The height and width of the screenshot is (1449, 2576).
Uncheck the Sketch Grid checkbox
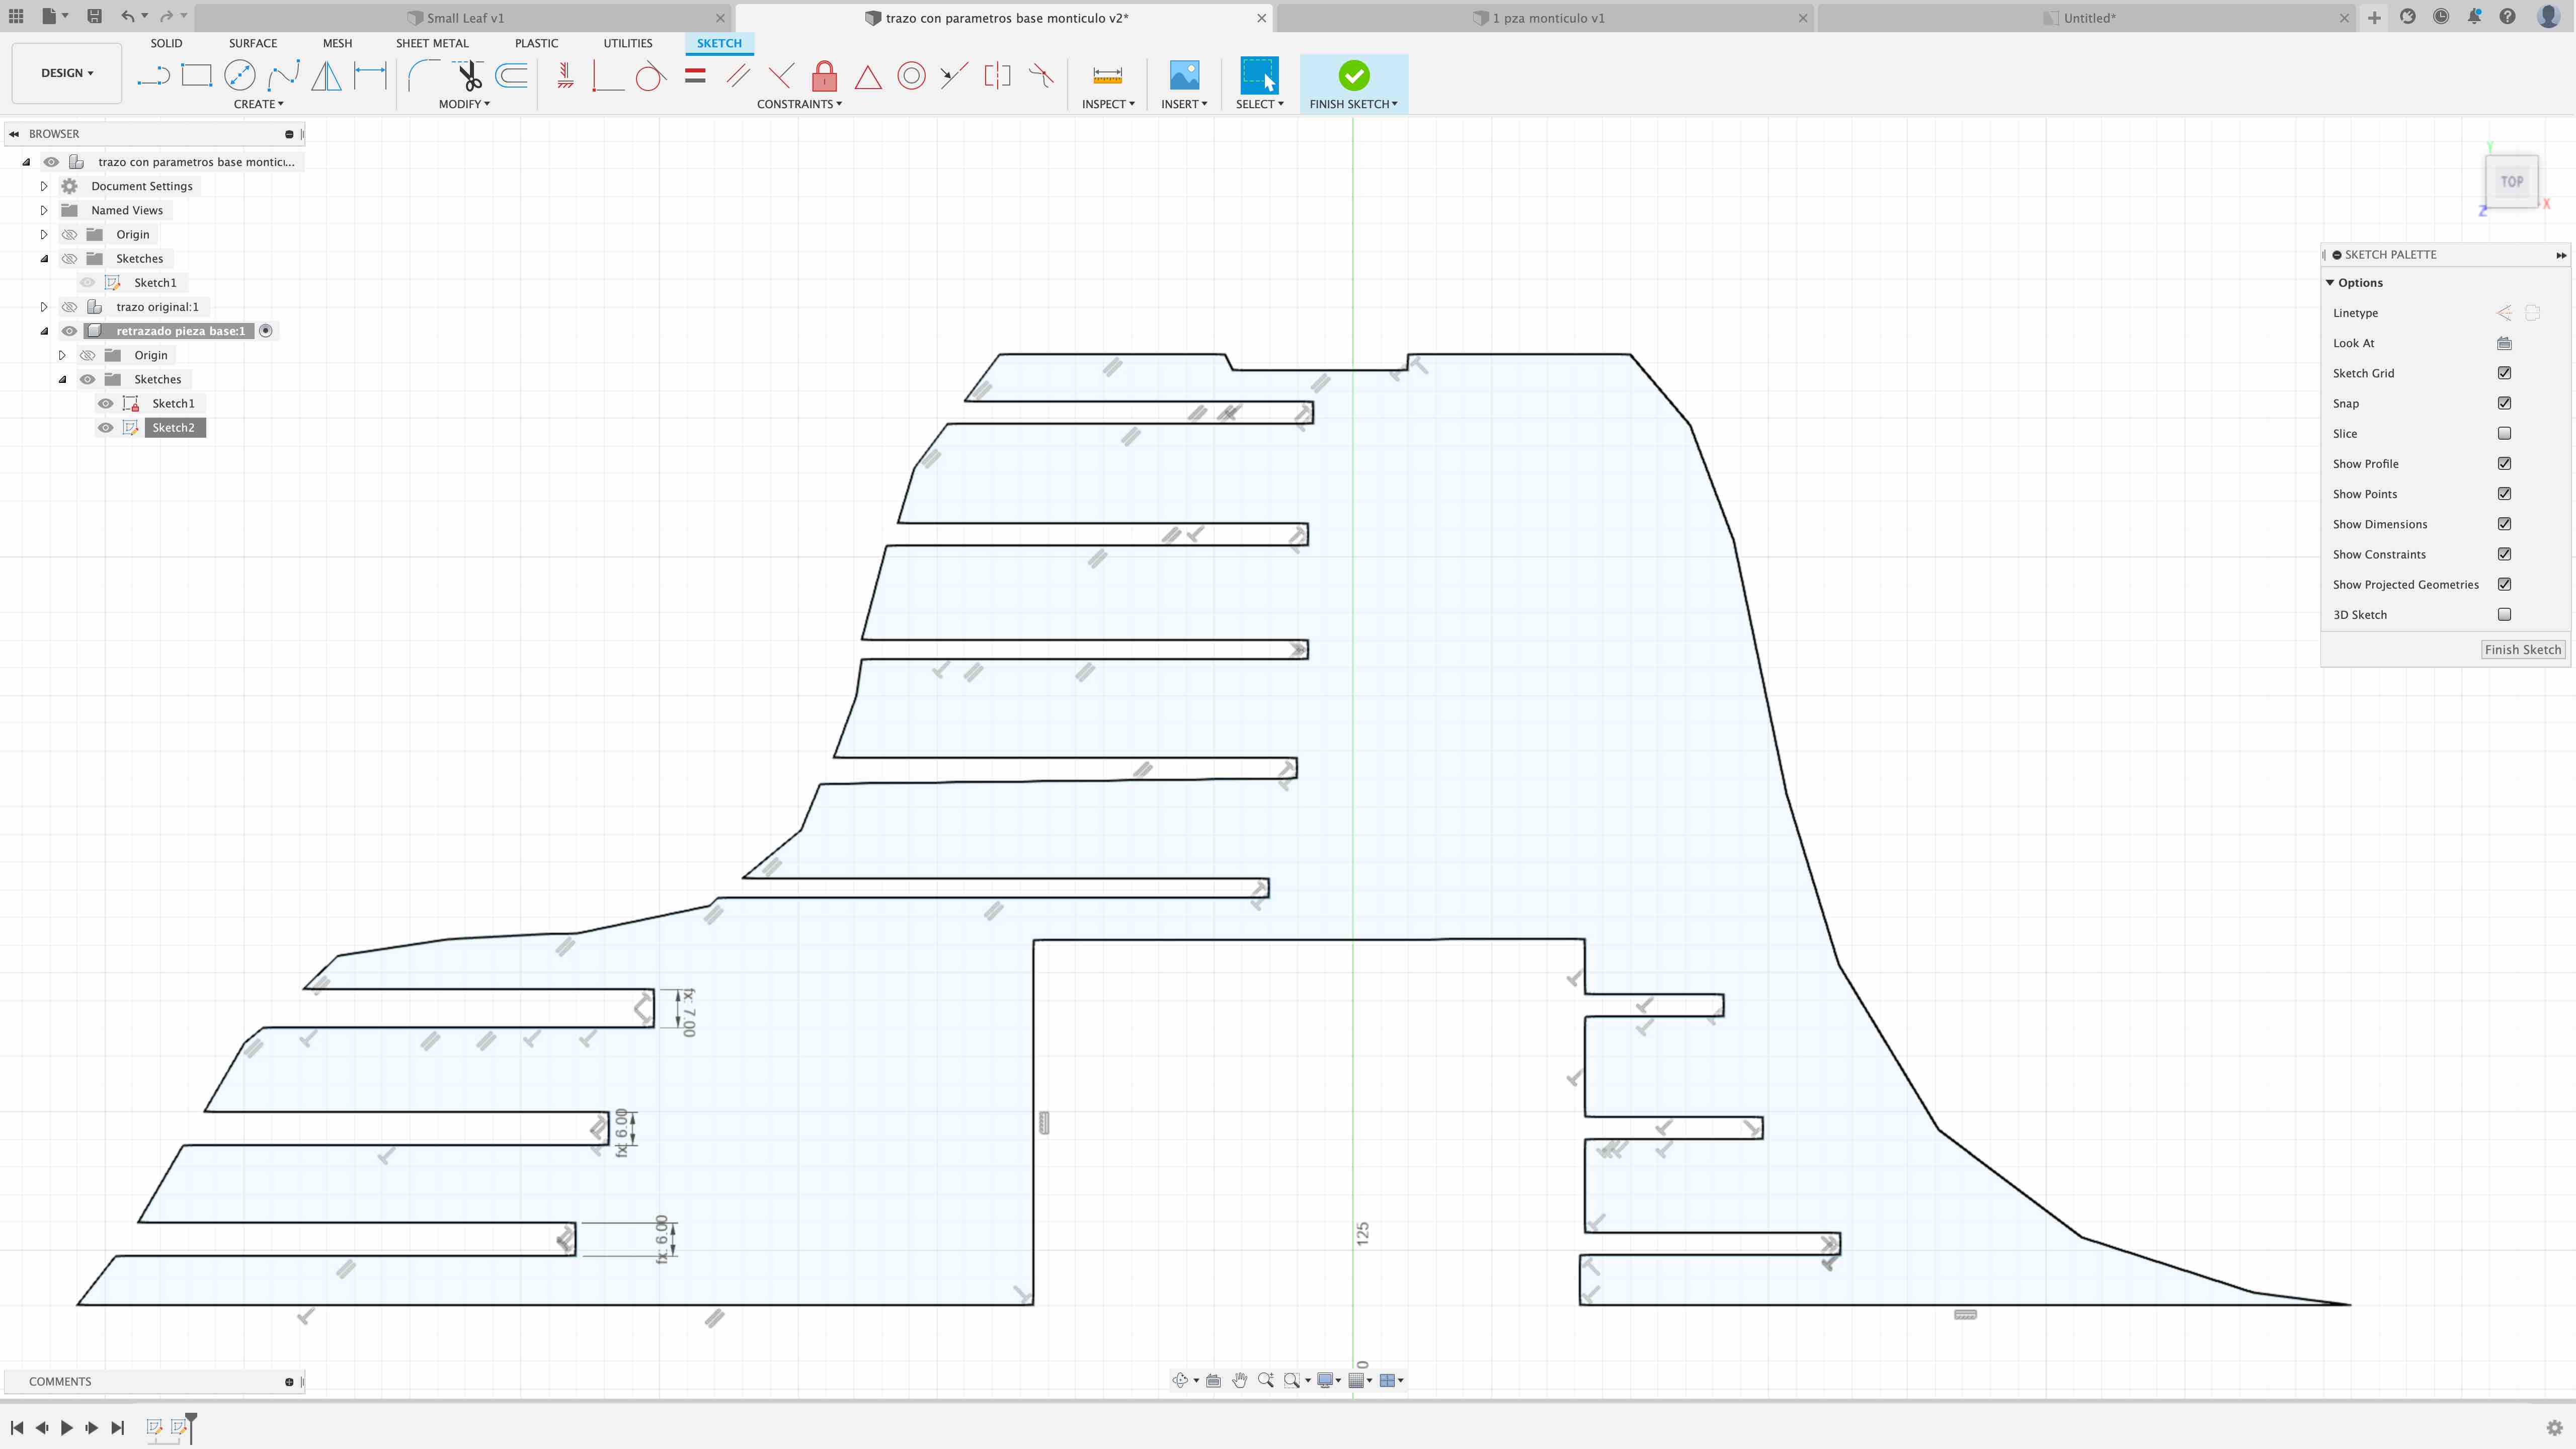2504,373
